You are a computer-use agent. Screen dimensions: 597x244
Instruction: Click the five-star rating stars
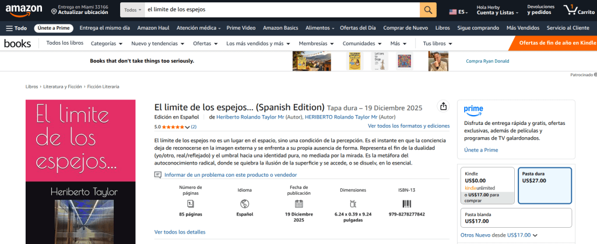(173, 127)
